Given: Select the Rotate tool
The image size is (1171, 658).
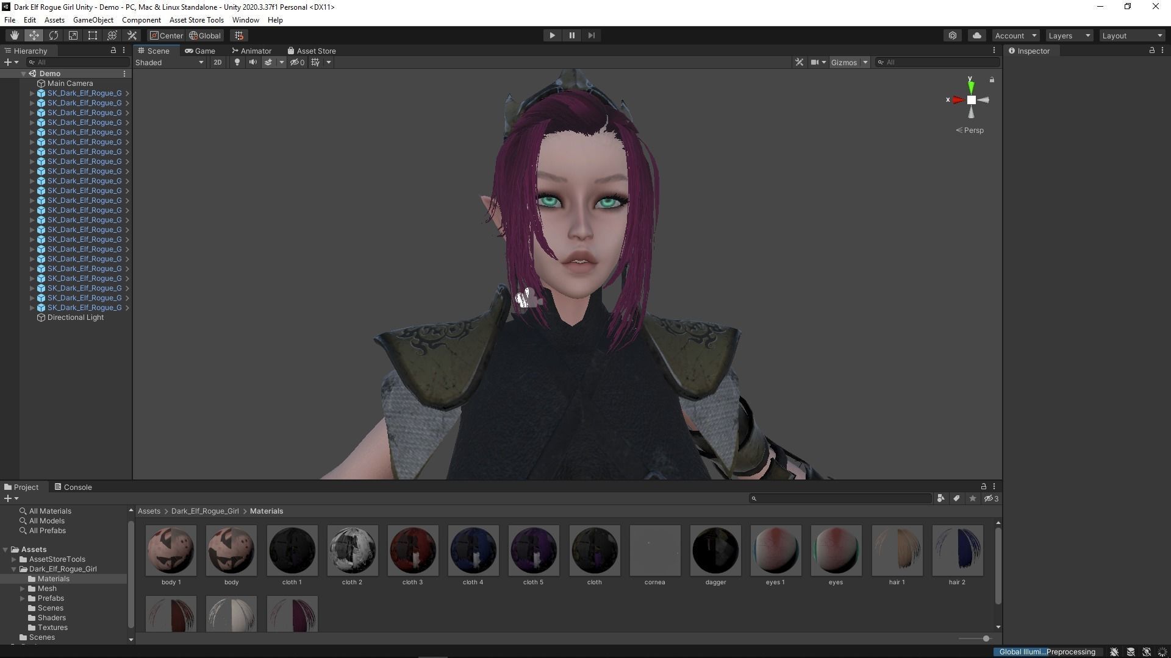Looking at the screenshot, I should (x=54, y=35).
